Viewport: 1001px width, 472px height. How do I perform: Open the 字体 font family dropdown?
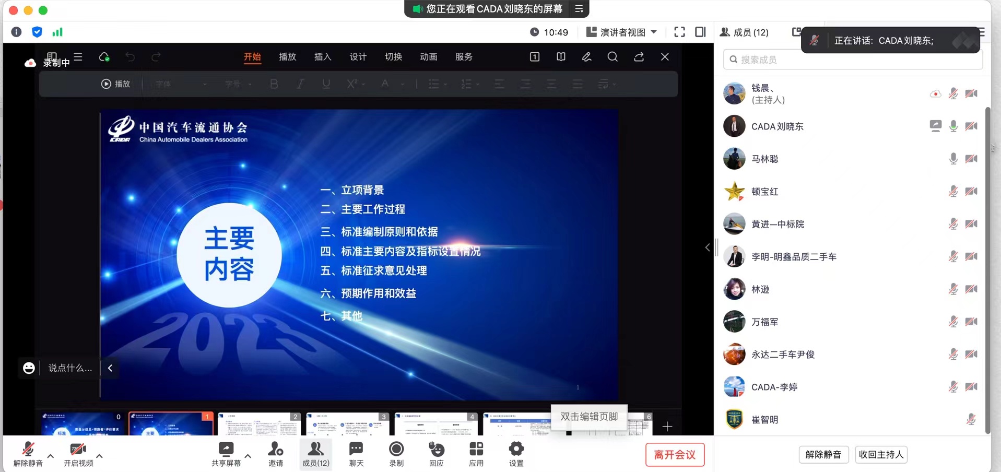178,84
